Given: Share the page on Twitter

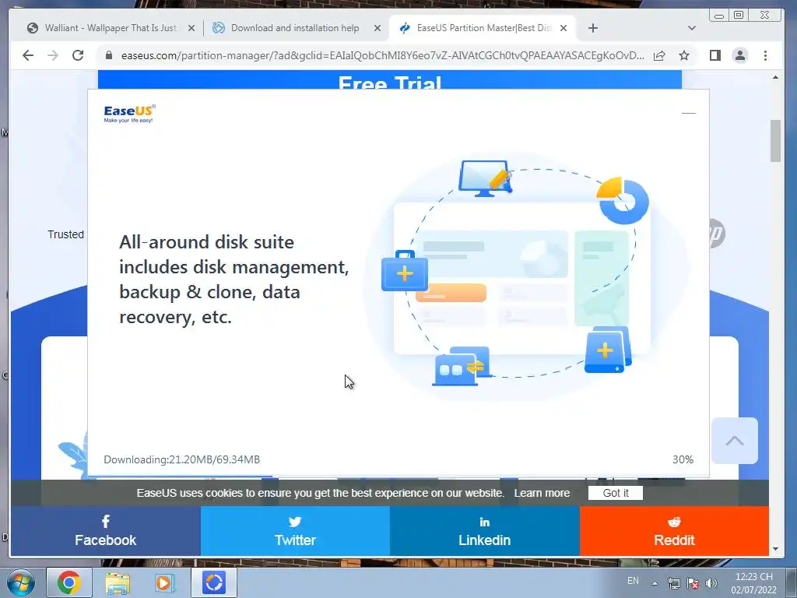Looking at the screenshot, I should pyautogui.click(x=295, y=531).
